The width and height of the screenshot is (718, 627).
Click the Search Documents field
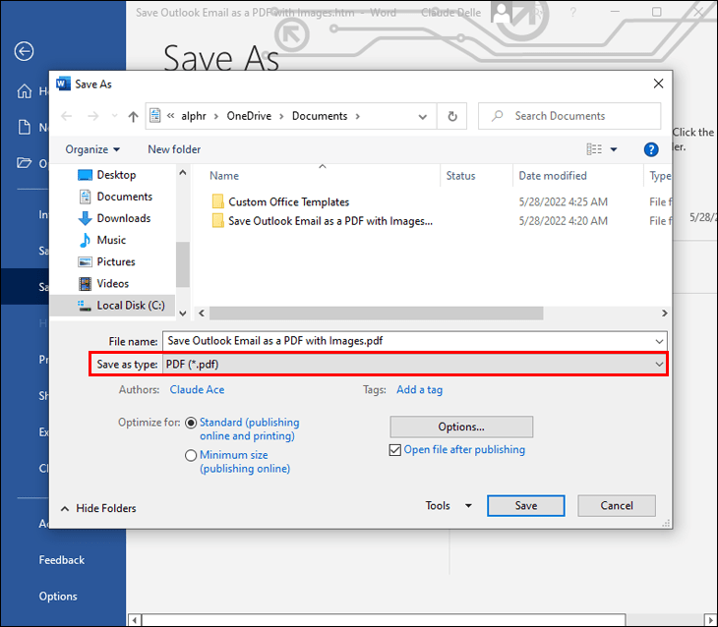(569, 116)
